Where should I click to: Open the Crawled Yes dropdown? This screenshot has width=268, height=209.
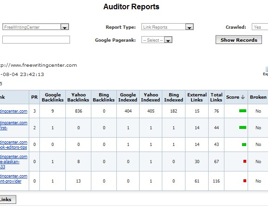tap(260, 27)
